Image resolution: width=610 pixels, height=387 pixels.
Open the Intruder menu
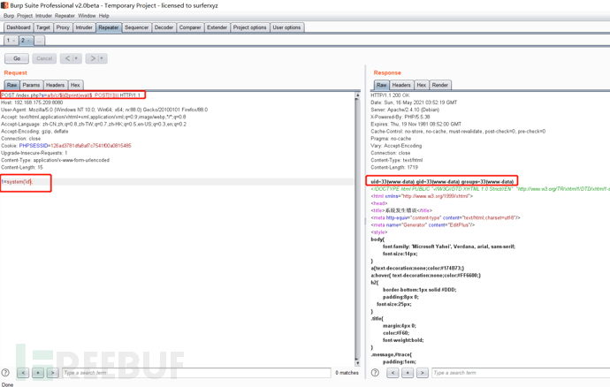(x=43, y=16)
